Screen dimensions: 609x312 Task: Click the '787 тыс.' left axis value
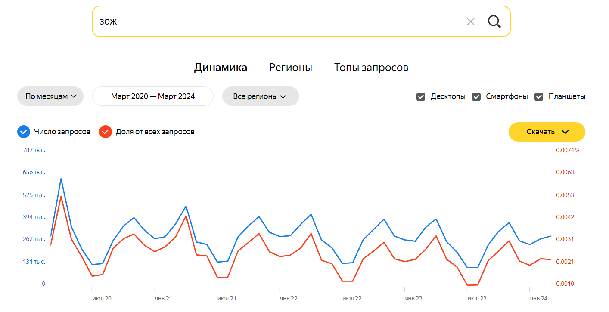click(x=34, y=150)
